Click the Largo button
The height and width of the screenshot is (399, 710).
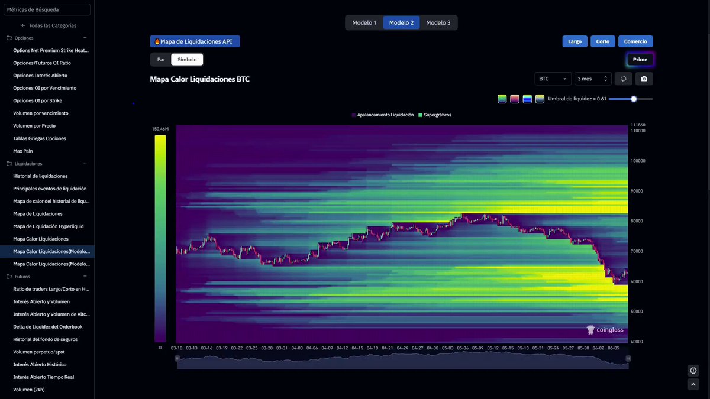pos(575,41)
